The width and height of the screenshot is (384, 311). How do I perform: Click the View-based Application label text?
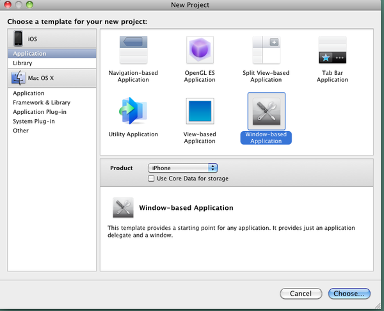point(200,138)
